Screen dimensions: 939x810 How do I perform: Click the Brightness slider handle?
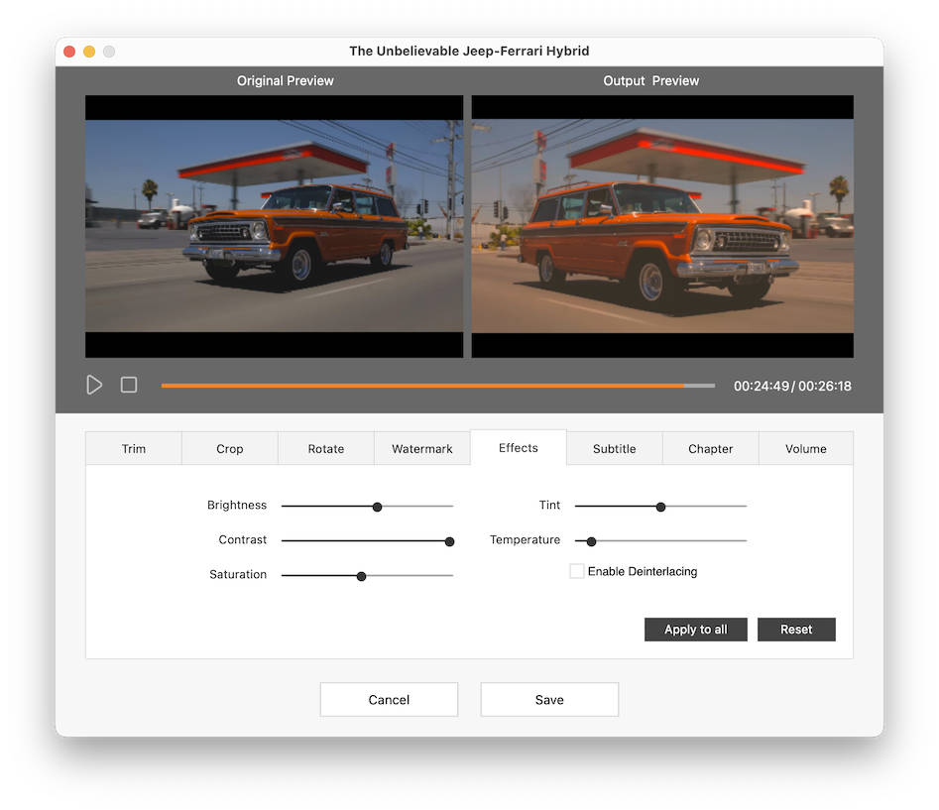pyautogui.click(x=377, y=507)
